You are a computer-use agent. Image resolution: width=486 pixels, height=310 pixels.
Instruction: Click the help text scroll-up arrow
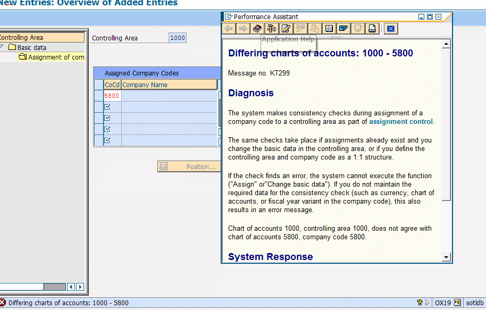pyautogui.click(x=446, y=44)
